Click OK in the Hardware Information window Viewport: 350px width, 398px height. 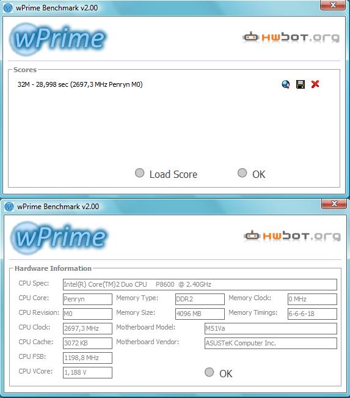[x=219, y=373]
